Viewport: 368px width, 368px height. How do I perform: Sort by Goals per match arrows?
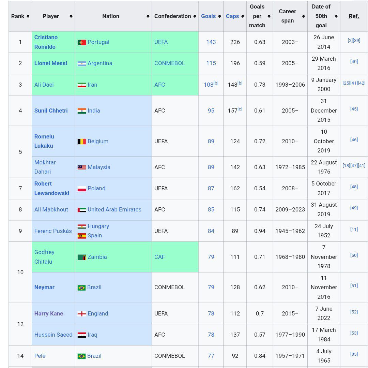[x=269, y=16]
